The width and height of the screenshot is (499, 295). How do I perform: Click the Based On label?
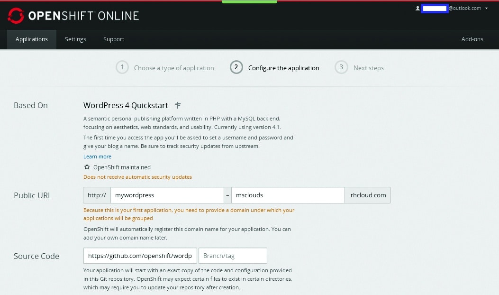[30, 105]
